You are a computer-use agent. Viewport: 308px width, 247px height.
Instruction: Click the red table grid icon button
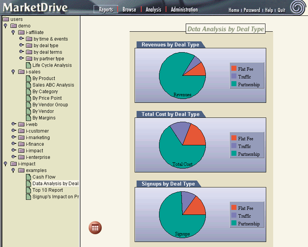pos(95,228)
